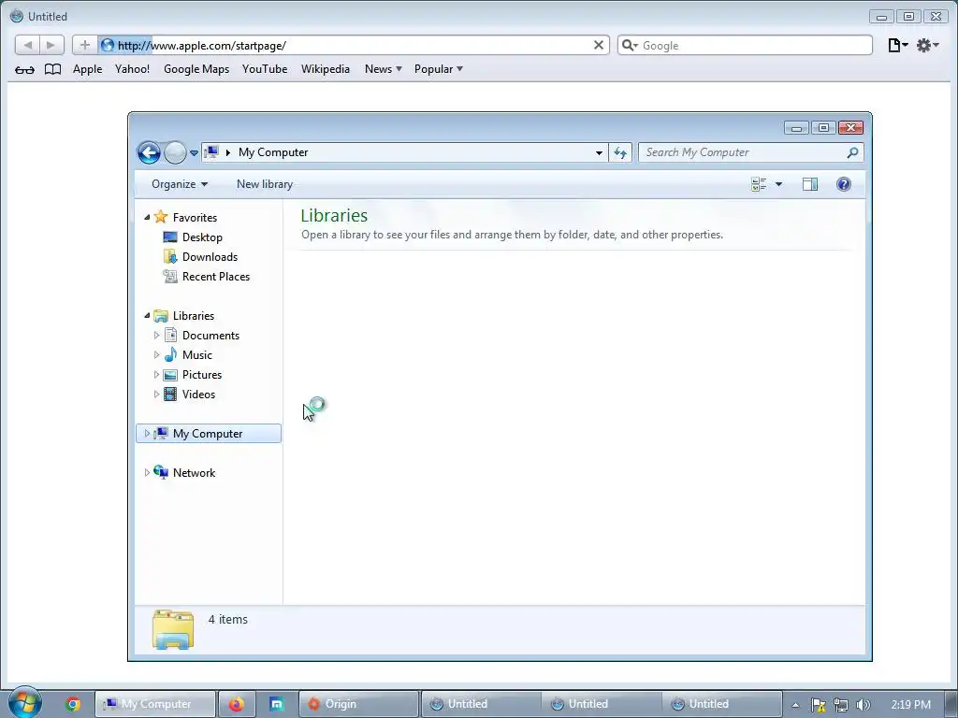
Task: Show all bookmarks book icon
Action: click(53, 69)
